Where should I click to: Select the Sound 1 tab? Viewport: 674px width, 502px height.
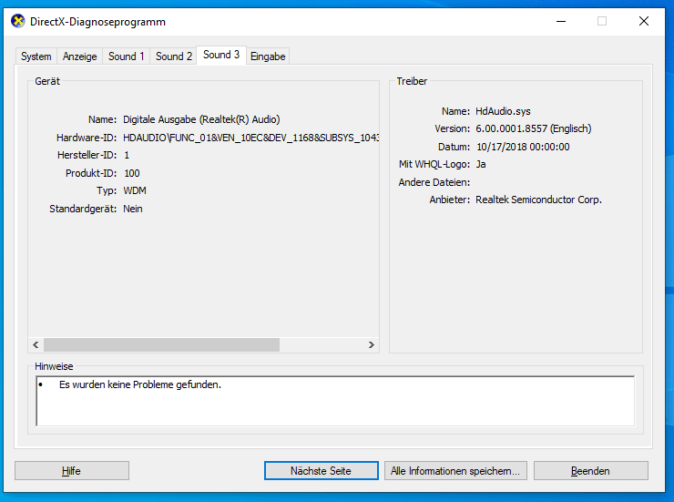[126, 56]
